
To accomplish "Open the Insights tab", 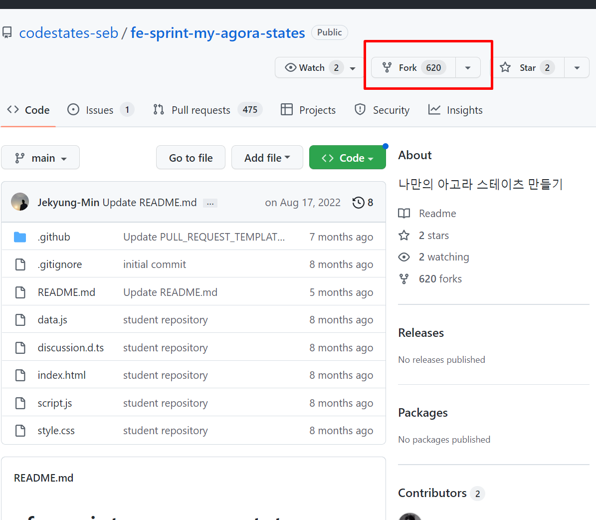I will (455, 110).
